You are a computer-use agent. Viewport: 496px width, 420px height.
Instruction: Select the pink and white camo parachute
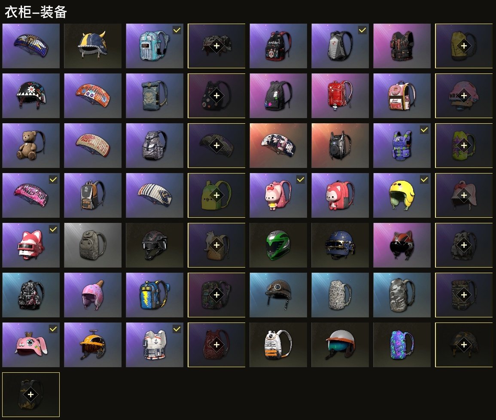tap(278, 146)
